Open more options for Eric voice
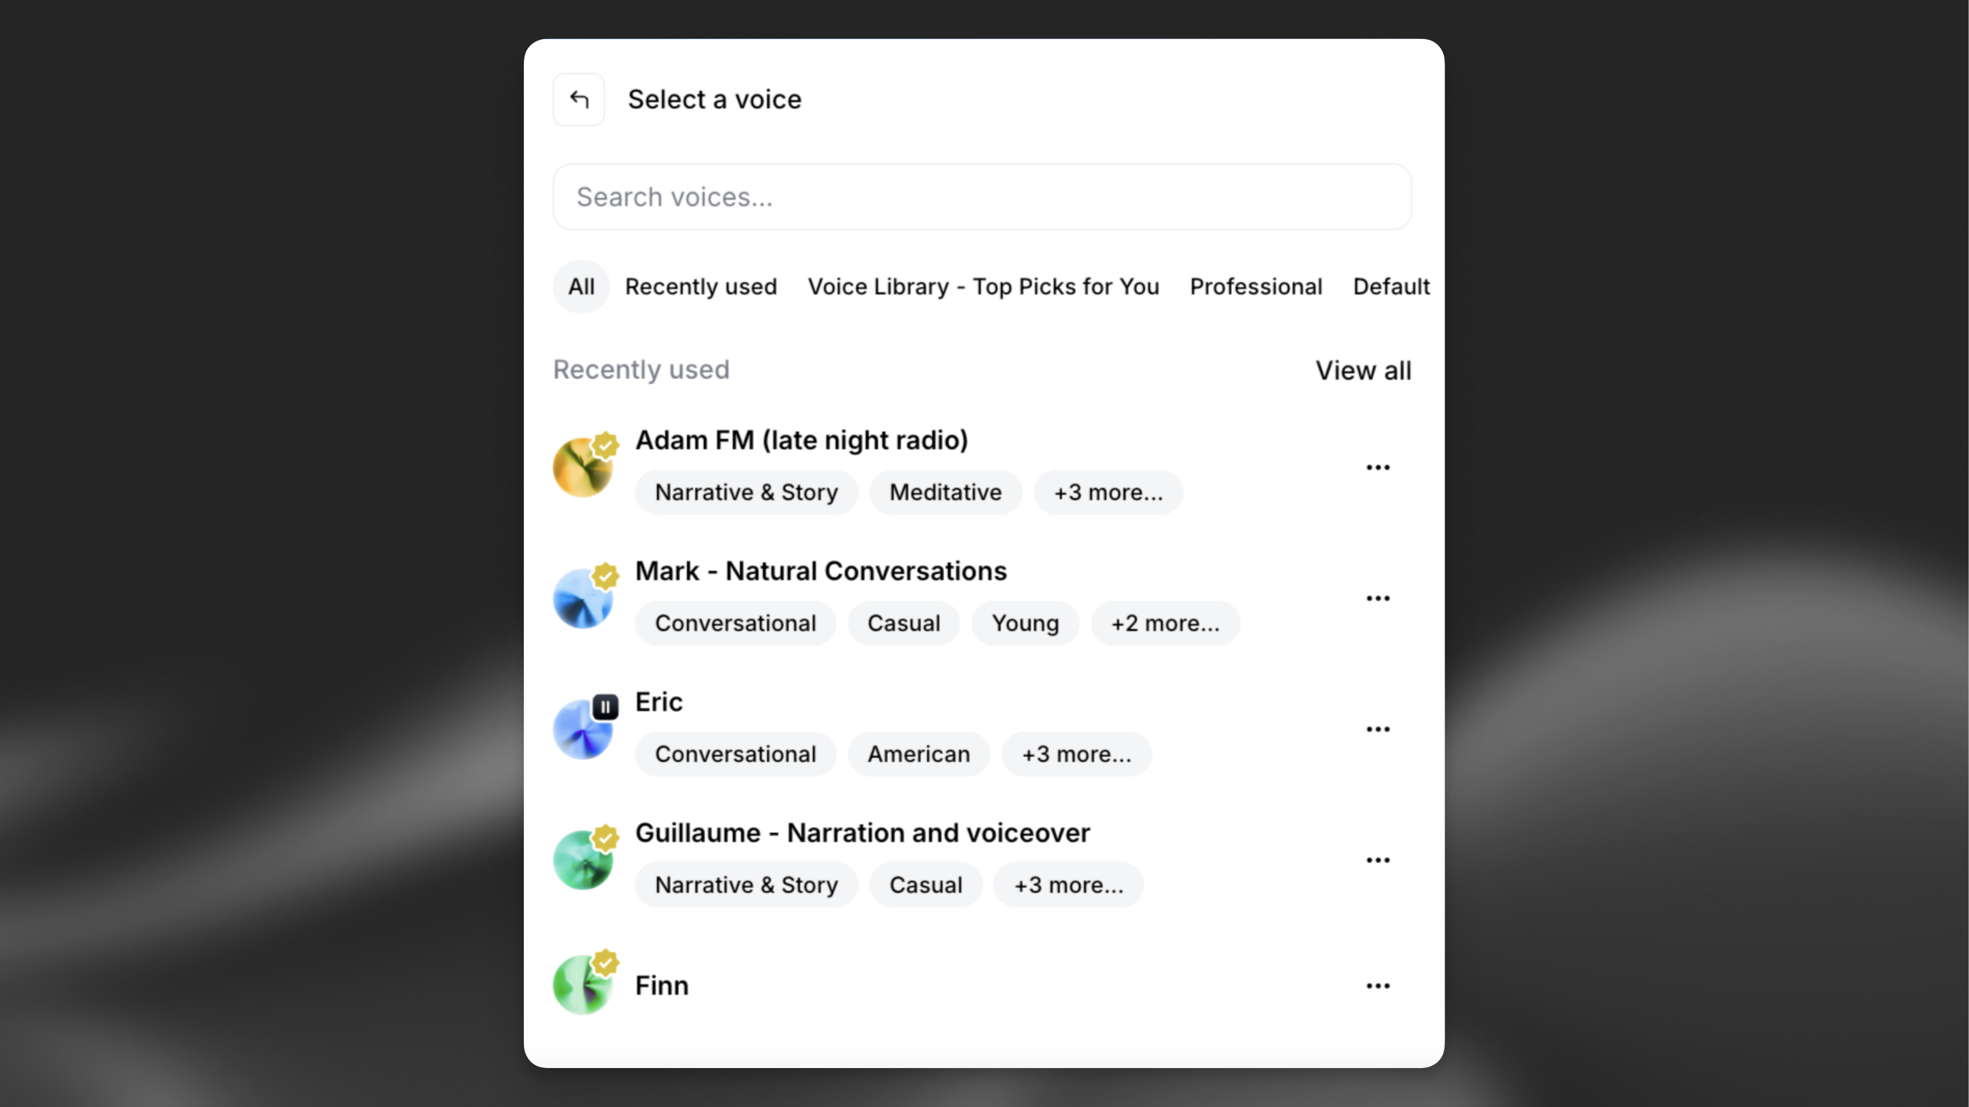The image size is (1969, 1107). (x=1377, y=729)
